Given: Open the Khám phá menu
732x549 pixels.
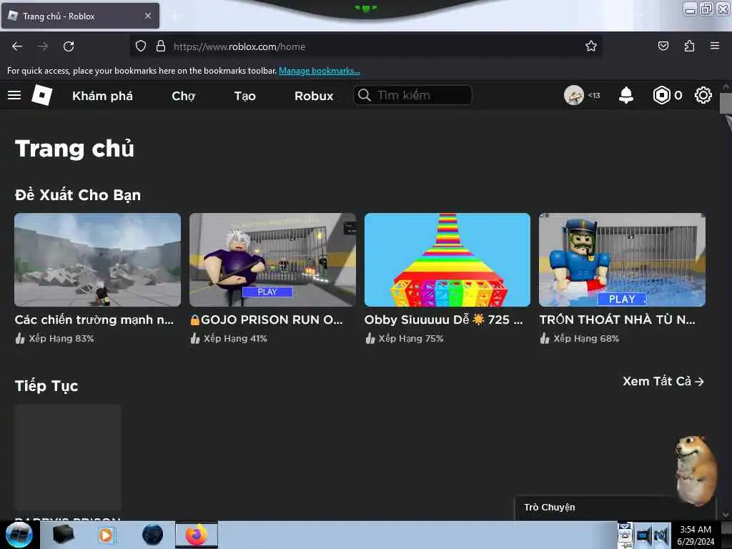Looking at the screenshot, I should (x=103, y=96).
